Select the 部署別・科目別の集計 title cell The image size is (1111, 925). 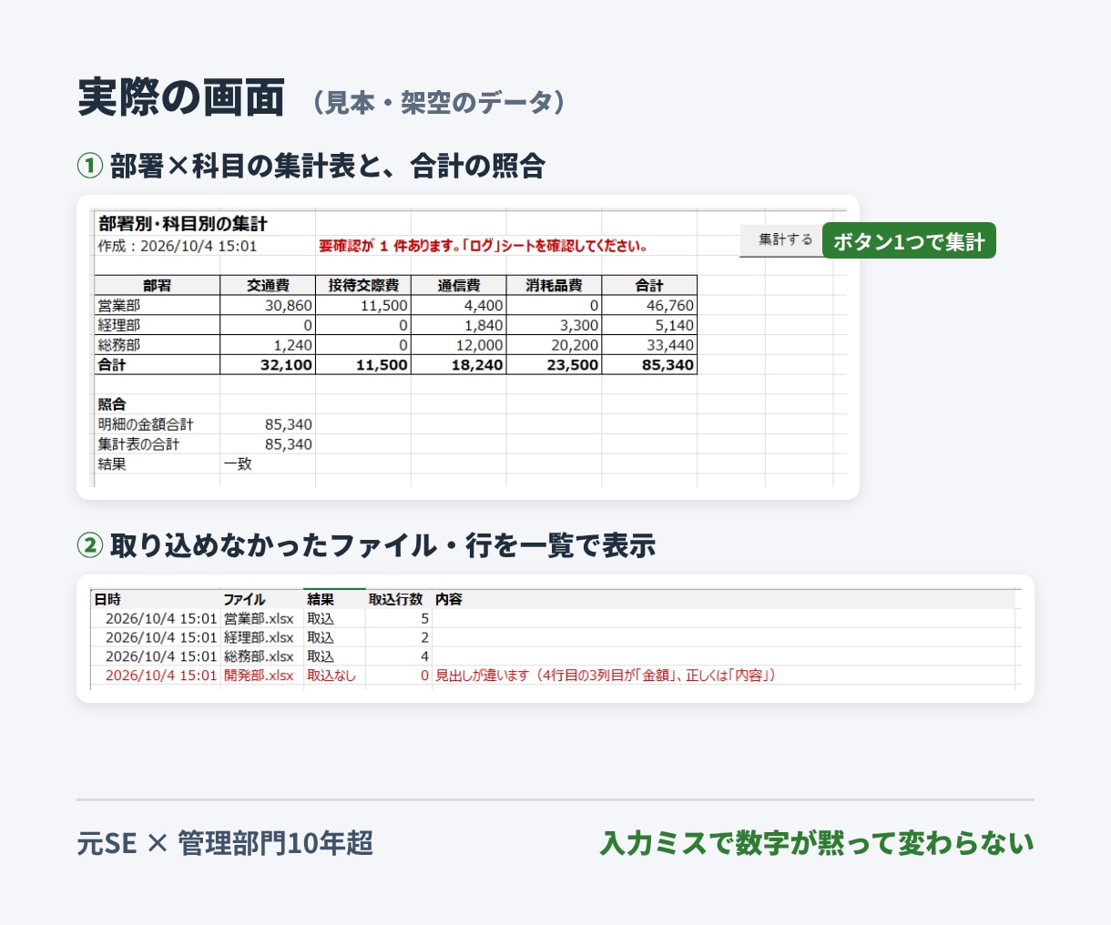[x=183, y=224]
